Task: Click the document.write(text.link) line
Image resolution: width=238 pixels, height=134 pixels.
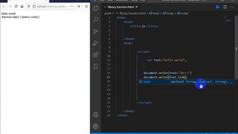Action: (165, 77)
